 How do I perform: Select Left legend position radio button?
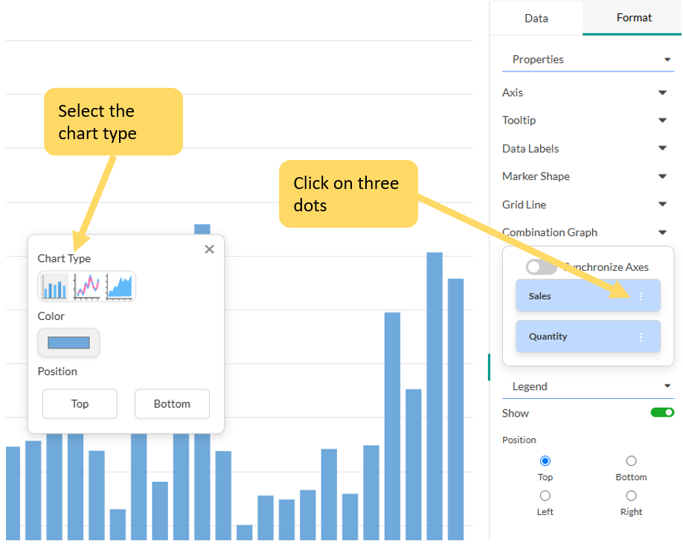pyautogui.click(x=545, y=496)
